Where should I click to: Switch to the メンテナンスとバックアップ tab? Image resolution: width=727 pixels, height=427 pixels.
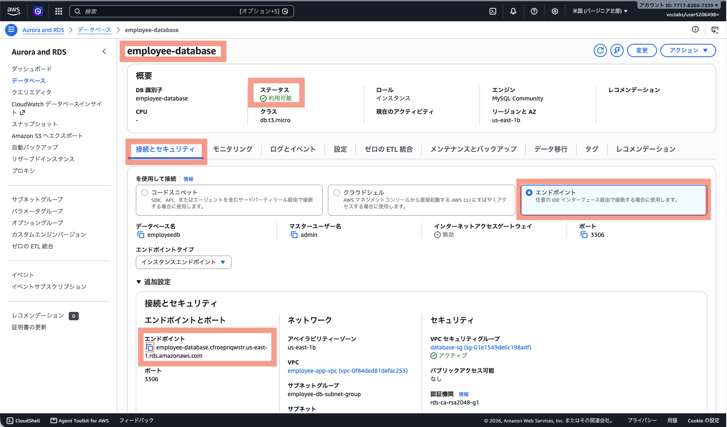[x=473, y=149]
